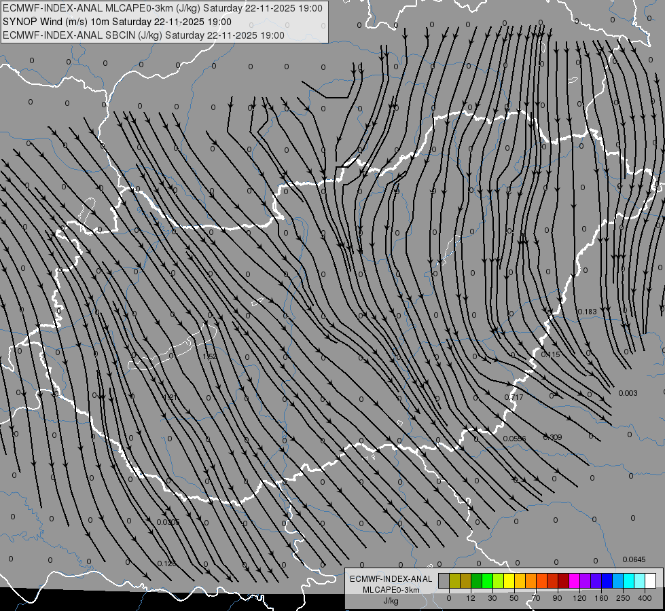Click the legend tick label 50
This screenshot has width=665, height=611.
click(514, 598)
